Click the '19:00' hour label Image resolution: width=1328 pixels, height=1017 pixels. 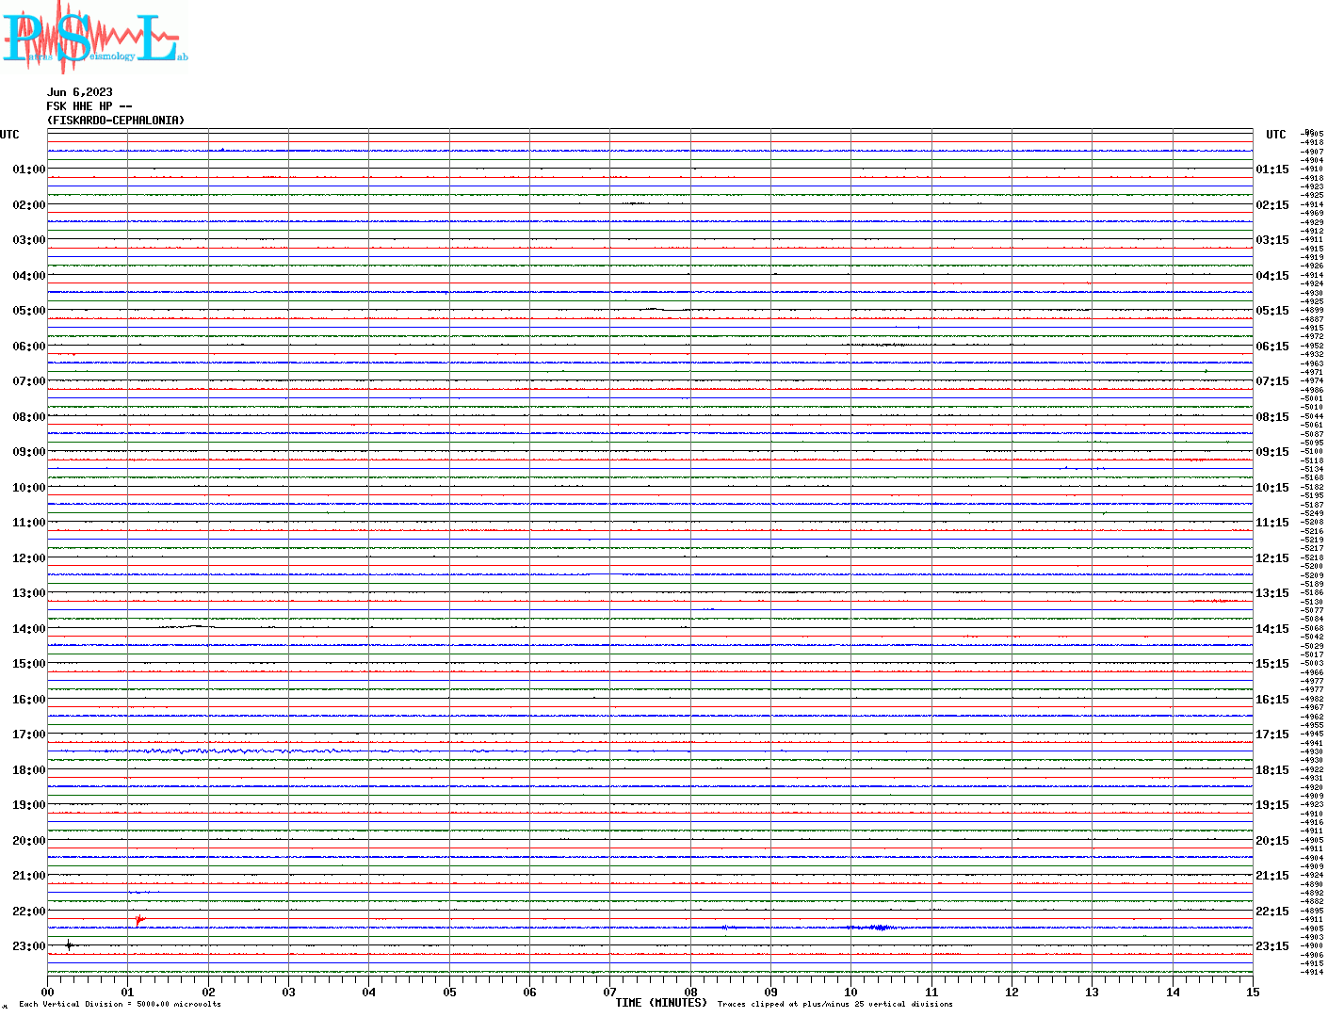tap(29, 805)
